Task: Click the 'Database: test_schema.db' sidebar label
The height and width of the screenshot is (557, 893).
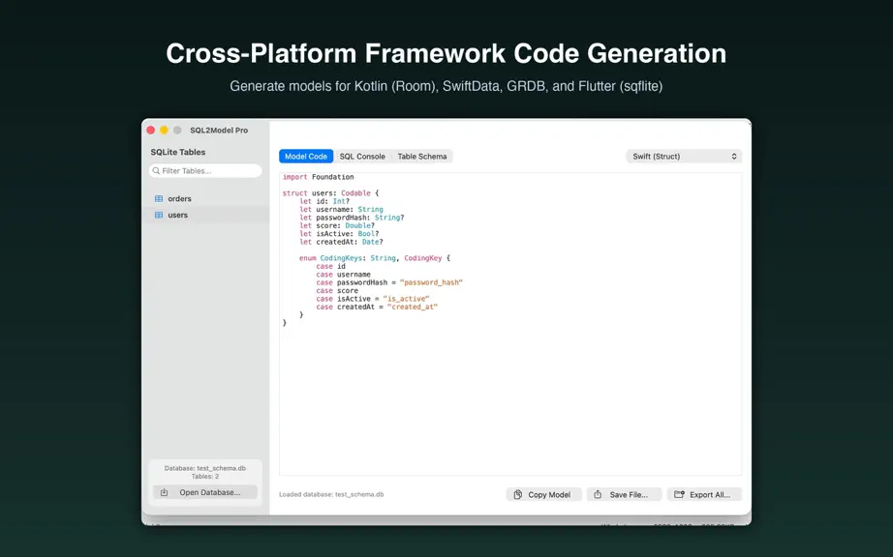Action: [x=205, y=468]
